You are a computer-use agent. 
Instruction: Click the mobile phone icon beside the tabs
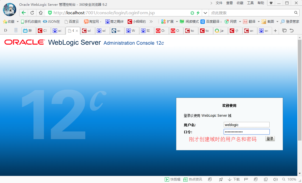click(16, 30)
